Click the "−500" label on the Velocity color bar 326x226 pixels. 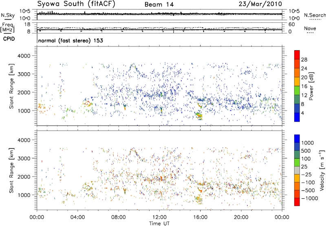[x=308, y=191]
